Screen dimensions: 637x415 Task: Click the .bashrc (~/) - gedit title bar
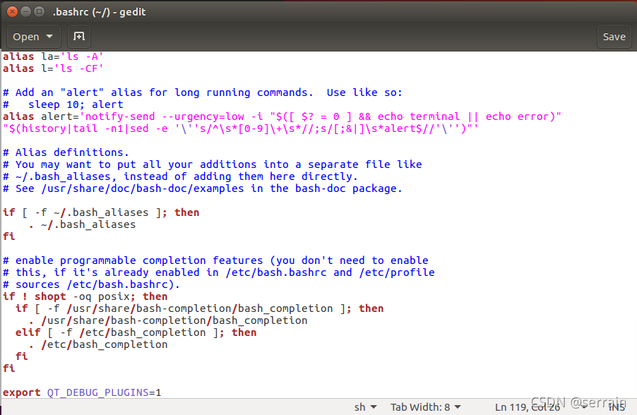(99, 11)
